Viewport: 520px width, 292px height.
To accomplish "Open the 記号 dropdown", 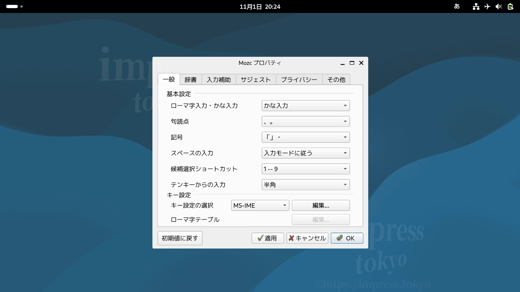I will (x=305, y=137).
